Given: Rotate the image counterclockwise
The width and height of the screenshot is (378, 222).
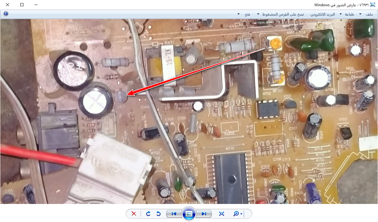Looking at the screenshot, I should coord(158,214).
